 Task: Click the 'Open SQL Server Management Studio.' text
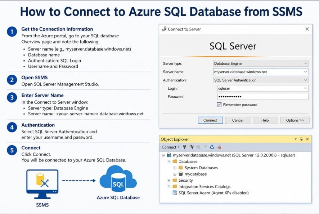coord(60,84)
